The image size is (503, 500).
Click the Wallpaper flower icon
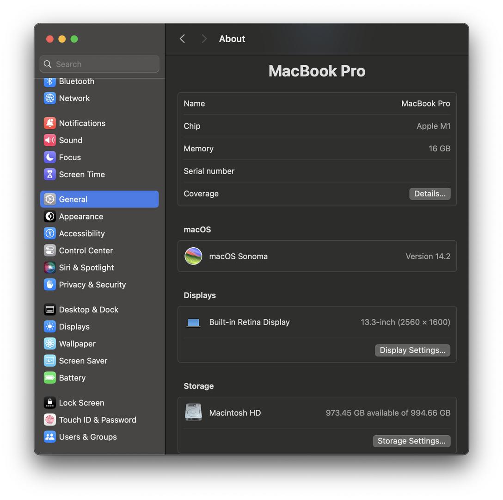click(x=50, y=344)
